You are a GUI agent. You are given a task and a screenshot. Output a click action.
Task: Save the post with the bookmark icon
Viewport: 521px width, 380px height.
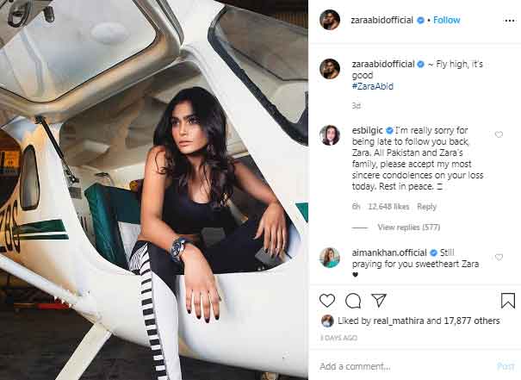(x=508, y=301)
